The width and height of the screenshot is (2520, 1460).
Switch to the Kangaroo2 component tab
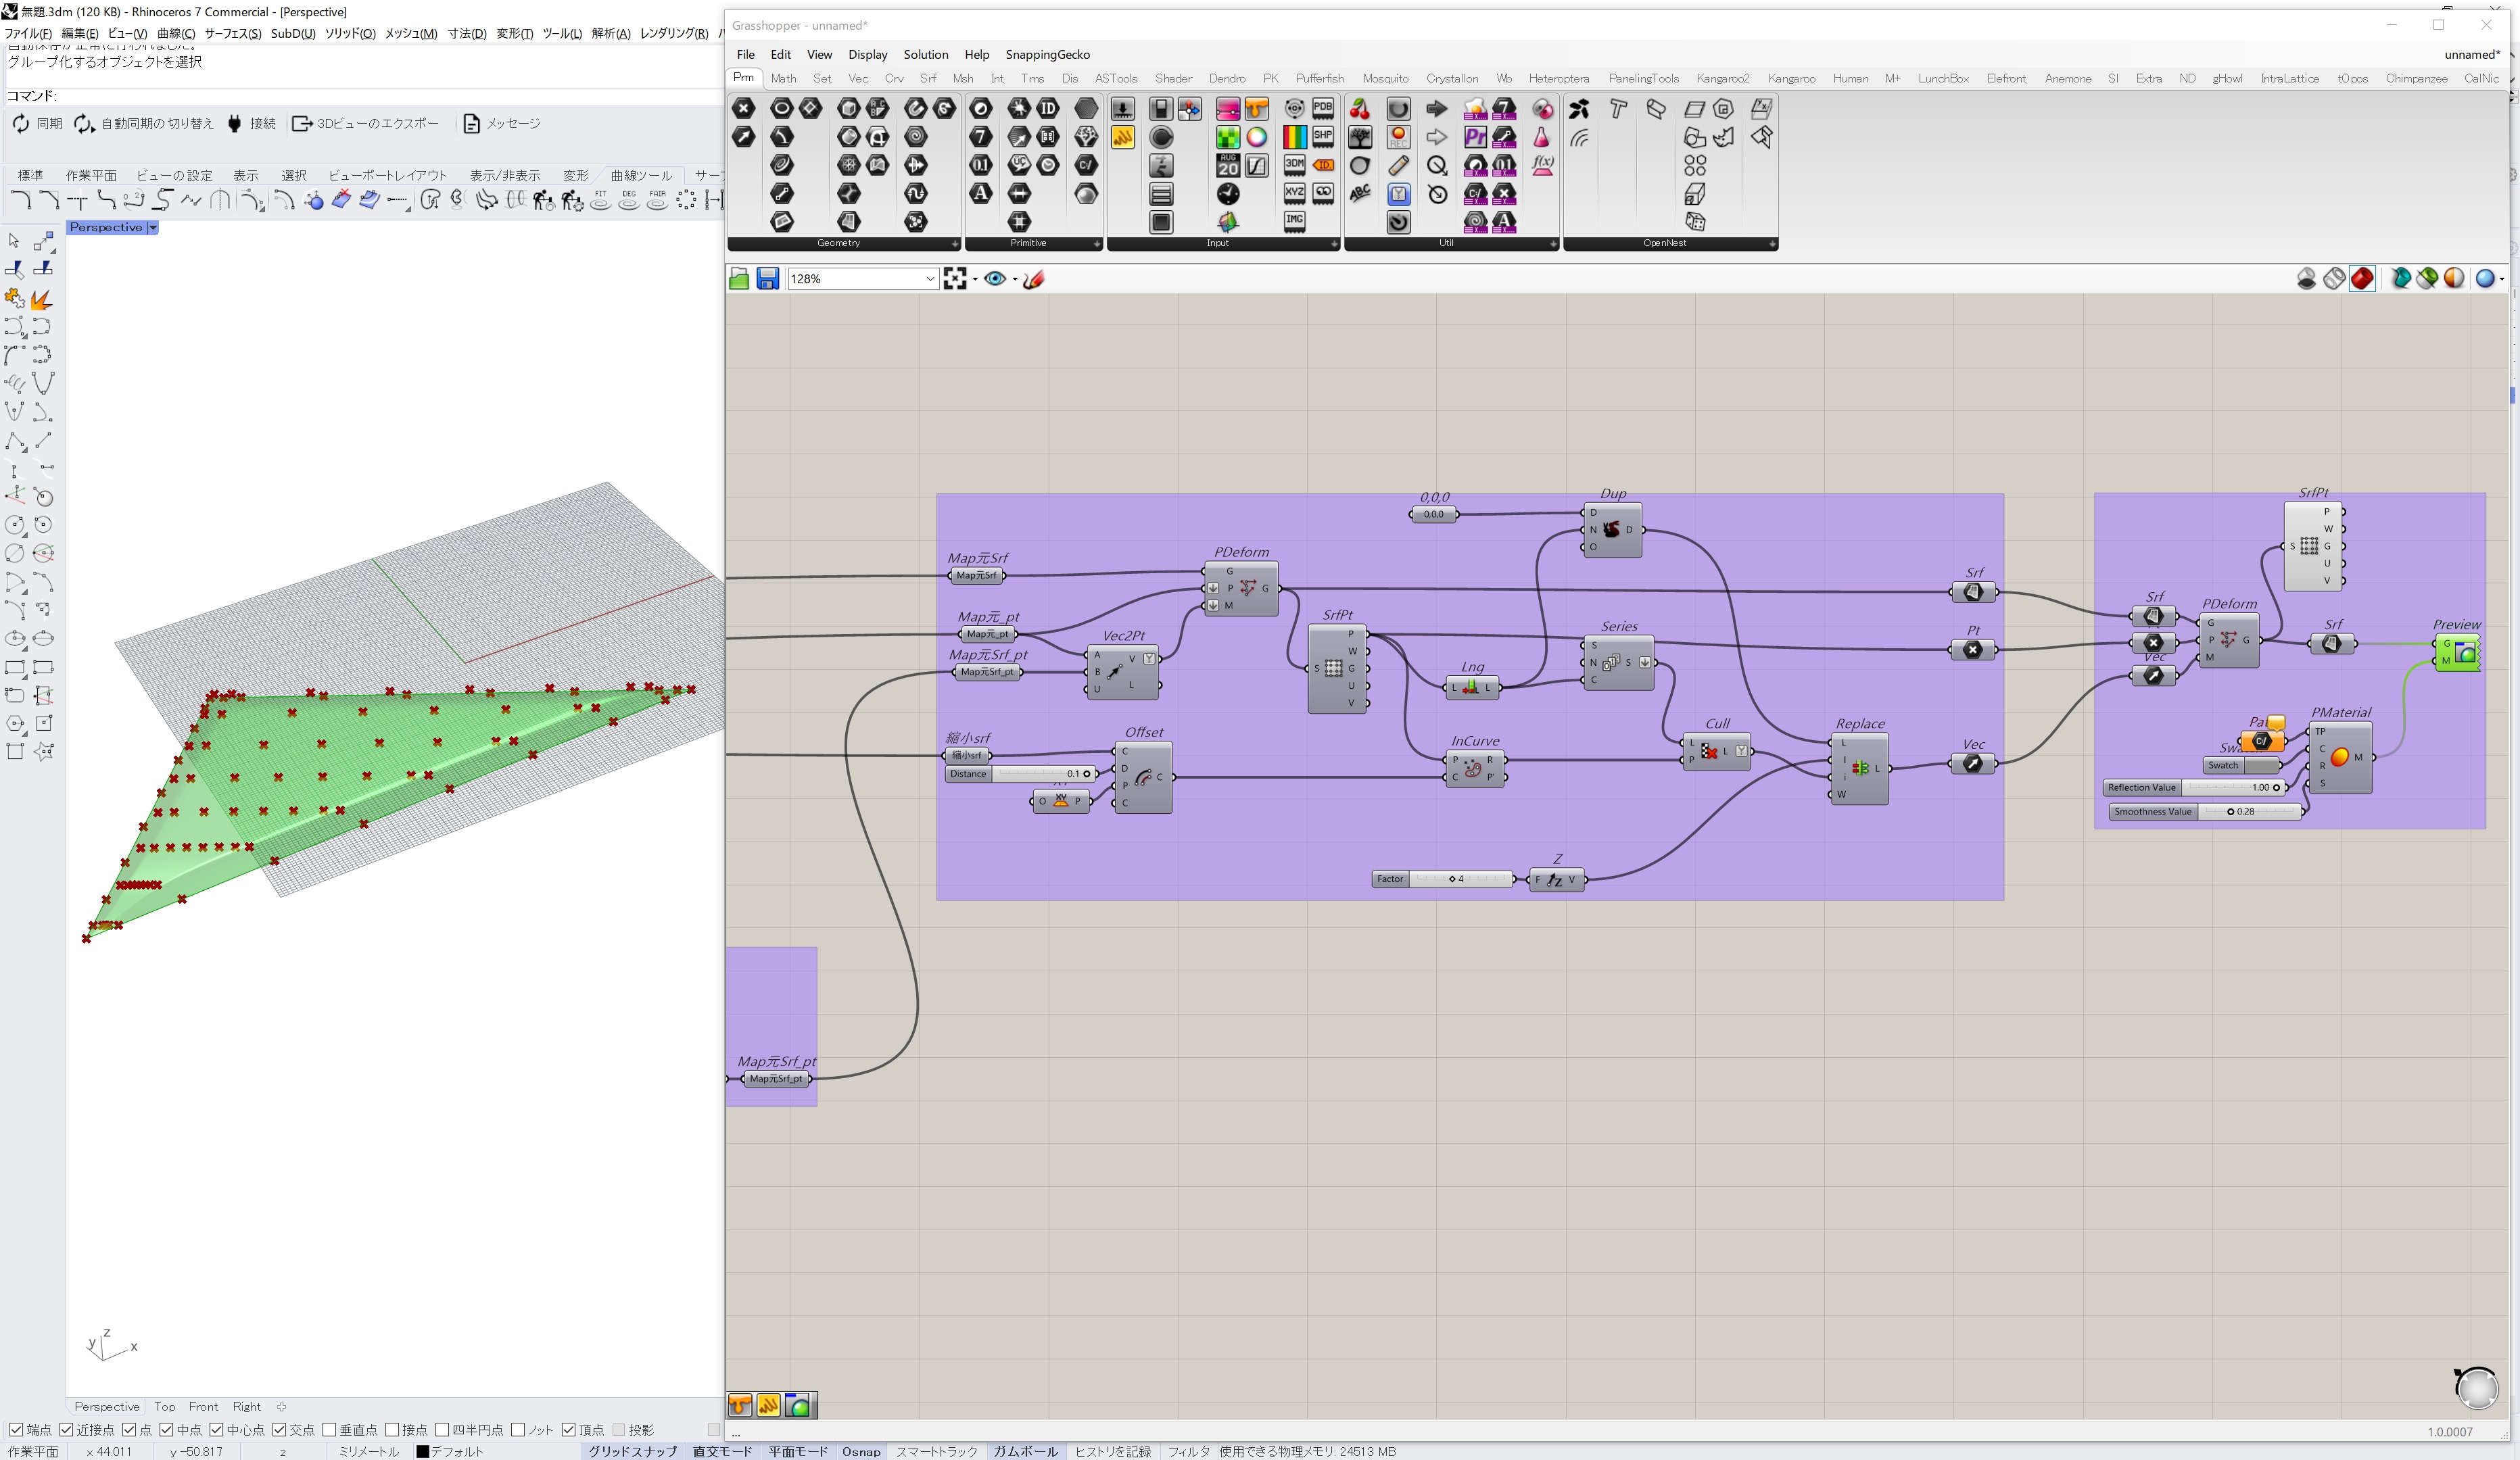(x=1722, y=78)
